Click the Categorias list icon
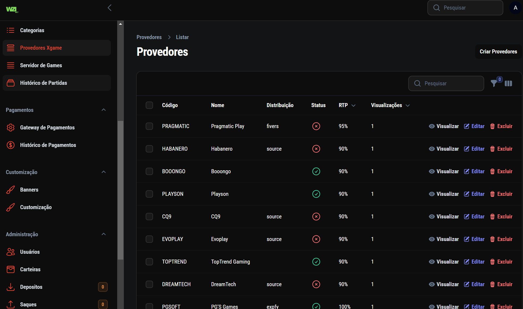Image resolution: width=523 pixels, height=309 pixels. pos(11,30)
